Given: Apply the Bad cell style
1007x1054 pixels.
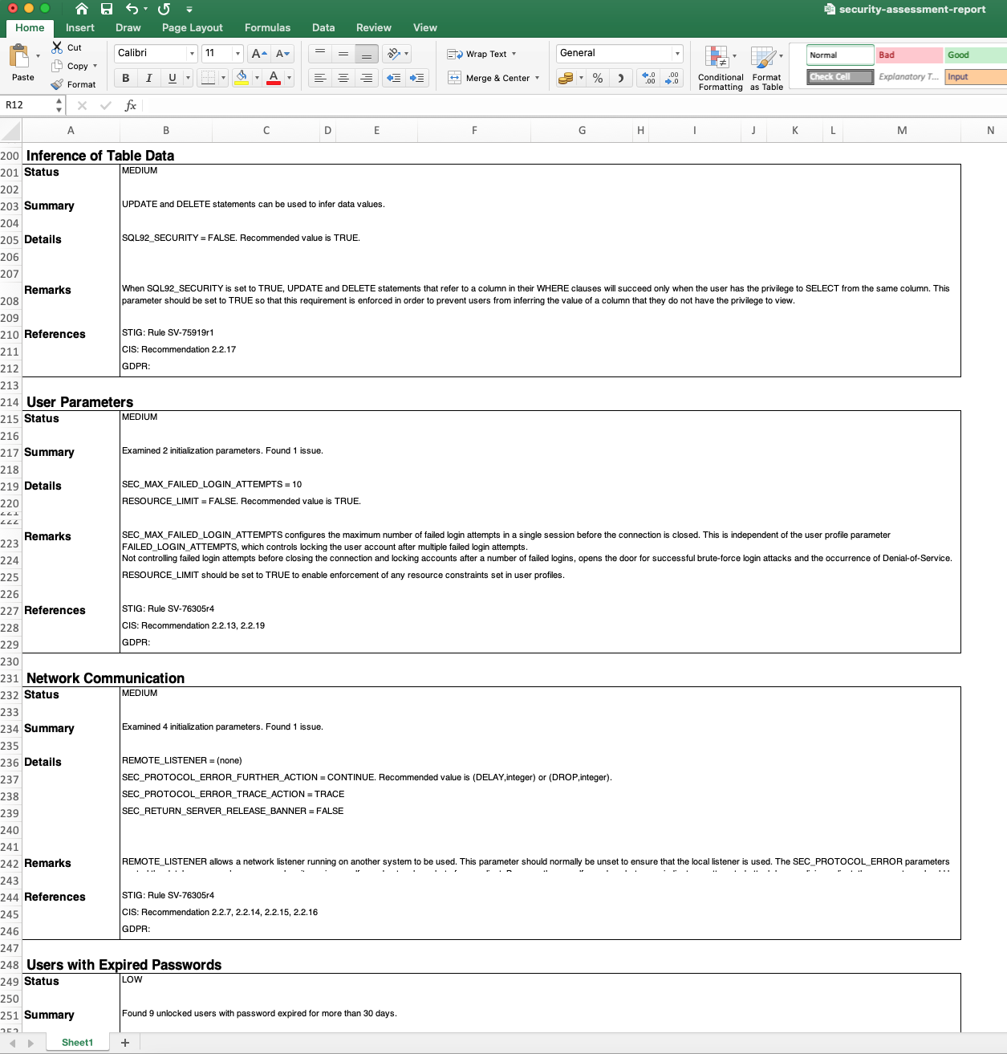Looking at the screenshot, I should 908,55.
